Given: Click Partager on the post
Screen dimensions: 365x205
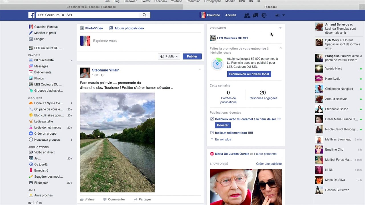Looking at the screenshot, I should (142, 199).
